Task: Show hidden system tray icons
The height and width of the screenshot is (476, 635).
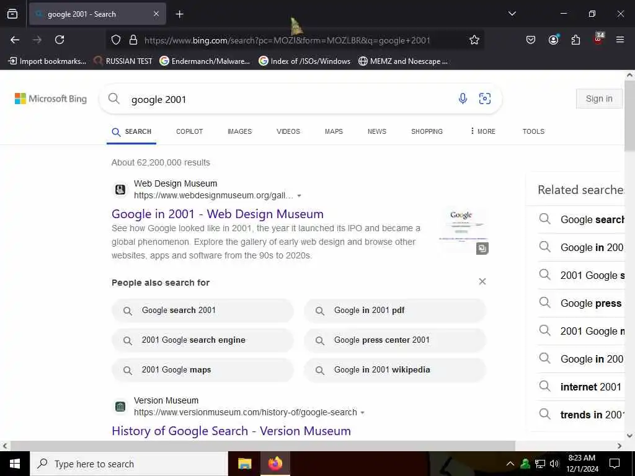Action: pos(510,464)
